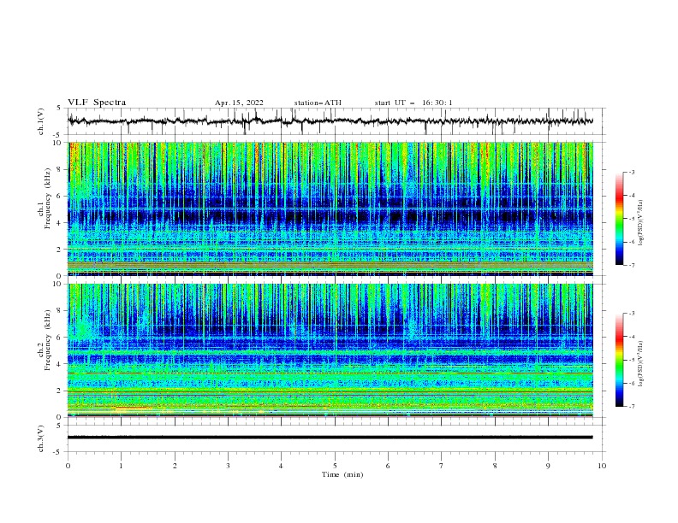Click the time axis tick "7"
Image resolution: width=678 pixels, height=523 pixels.
click(x=442, y=466)
